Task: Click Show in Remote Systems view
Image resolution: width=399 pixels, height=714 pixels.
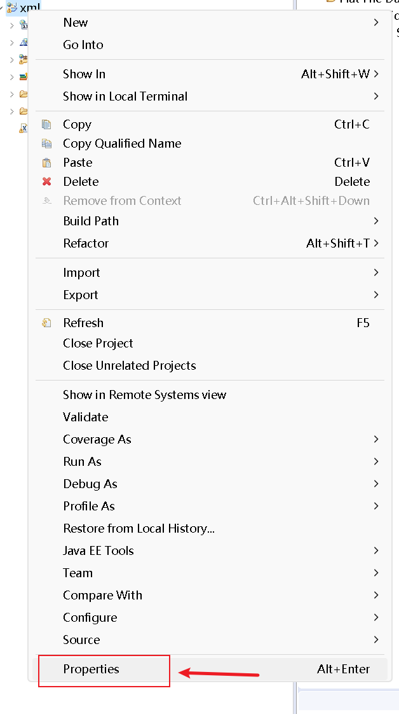Action: pyautogui.click(x=144, y=395)
